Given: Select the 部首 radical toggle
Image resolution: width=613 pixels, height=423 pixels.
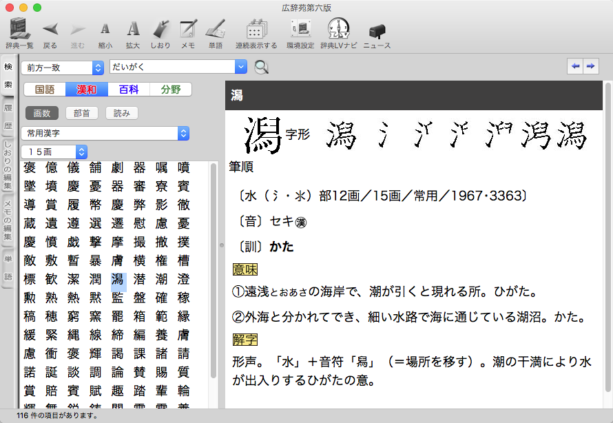Looking at the screenshot, I should click(82, 113).
